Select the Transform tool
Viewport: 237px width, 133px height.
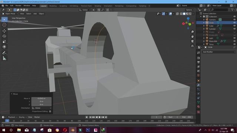click(x=4, y=47)
